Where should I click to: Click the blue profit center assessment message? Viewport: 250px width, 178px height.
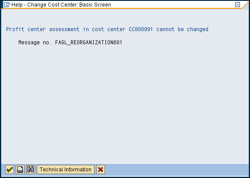[107, 29]
